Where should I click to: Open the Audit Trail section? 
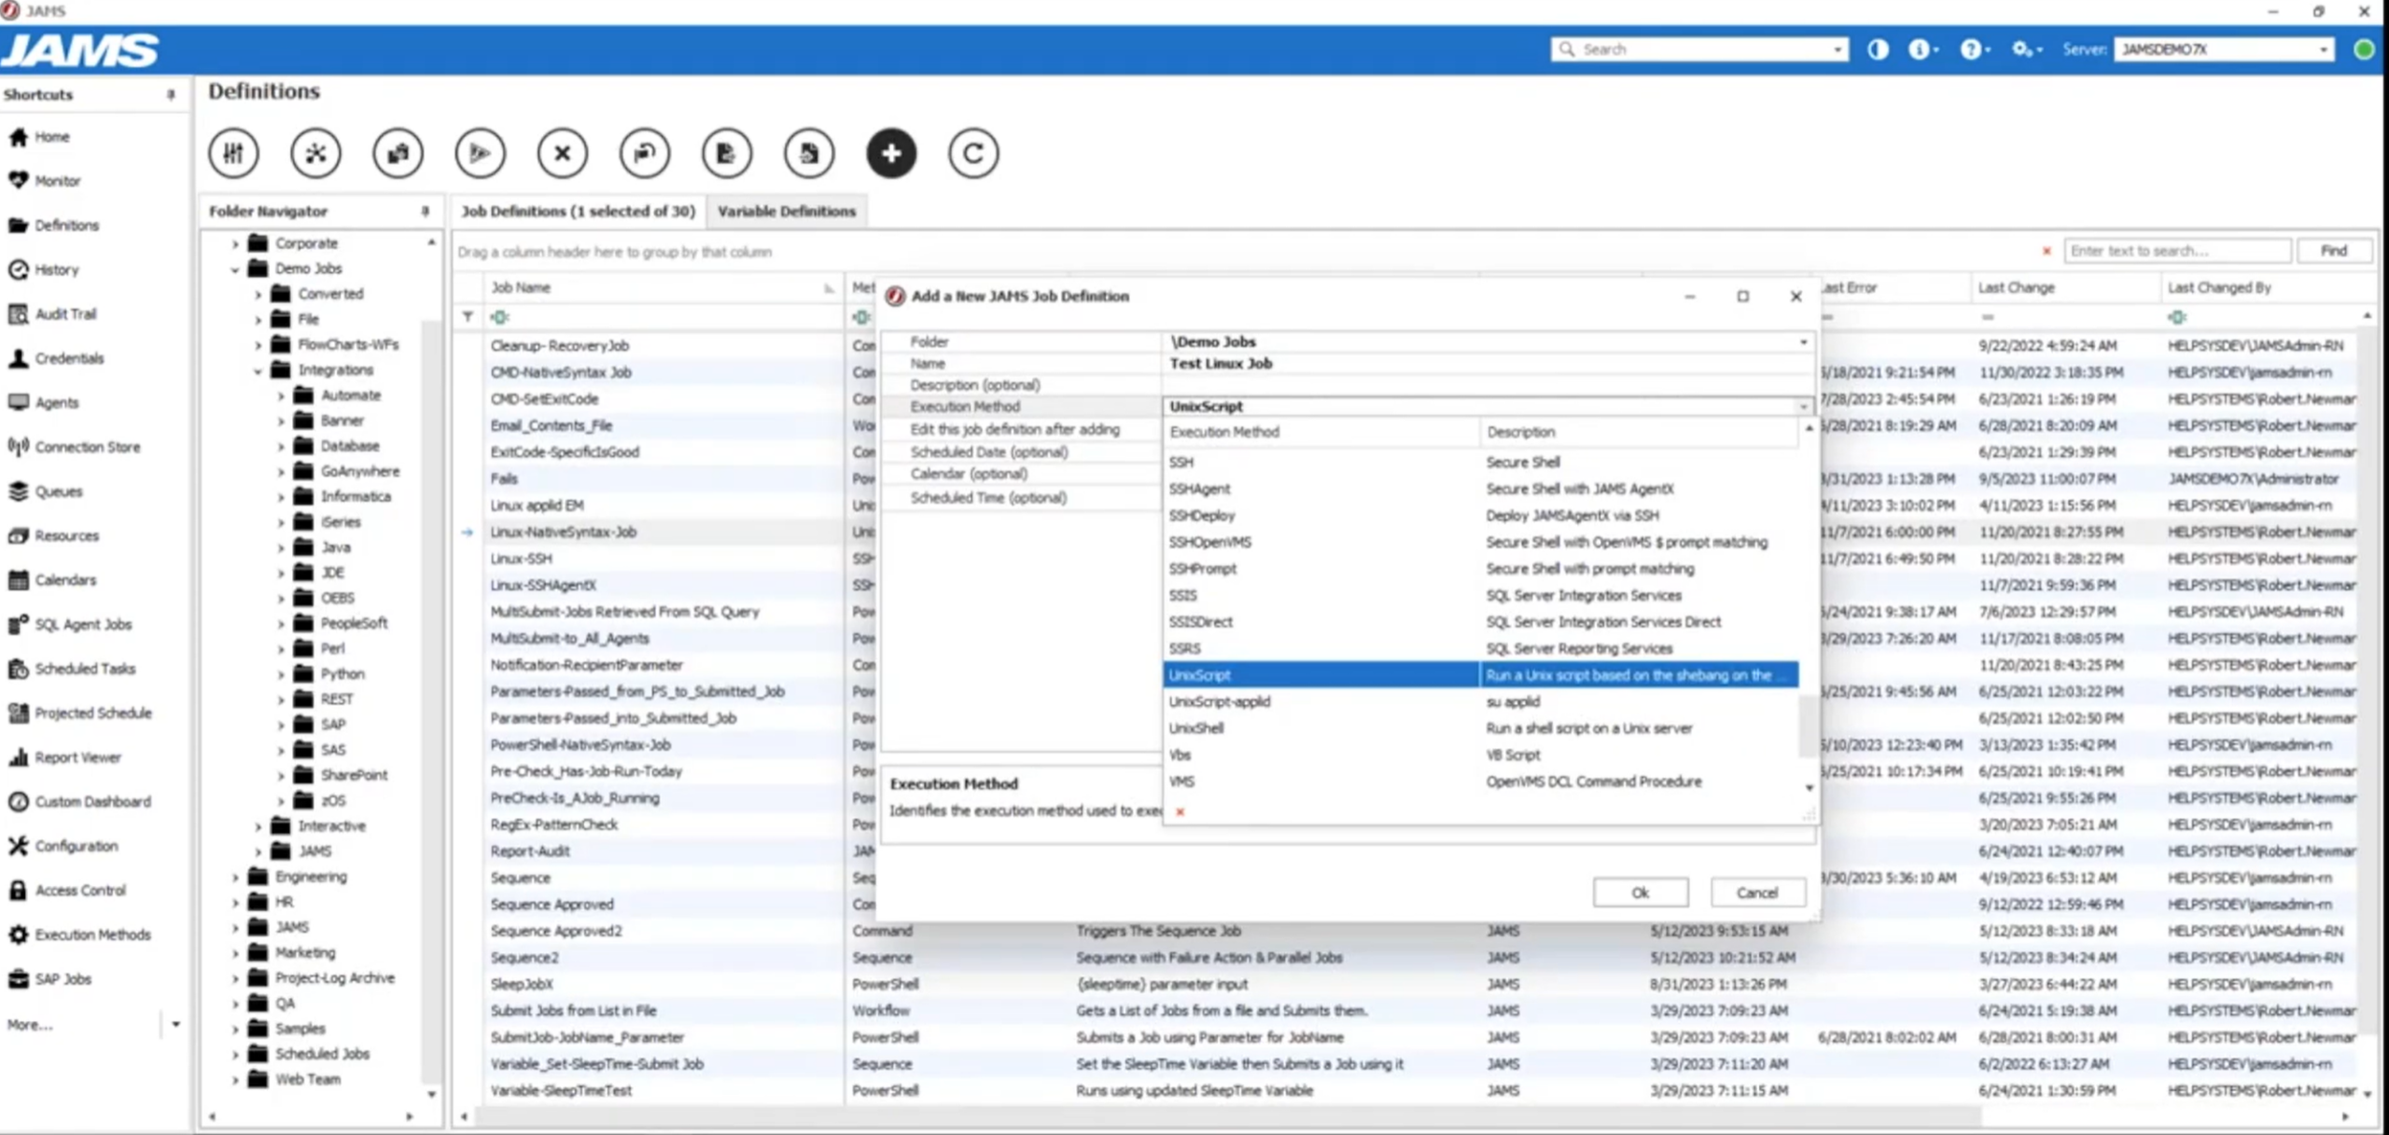[65, 314]
